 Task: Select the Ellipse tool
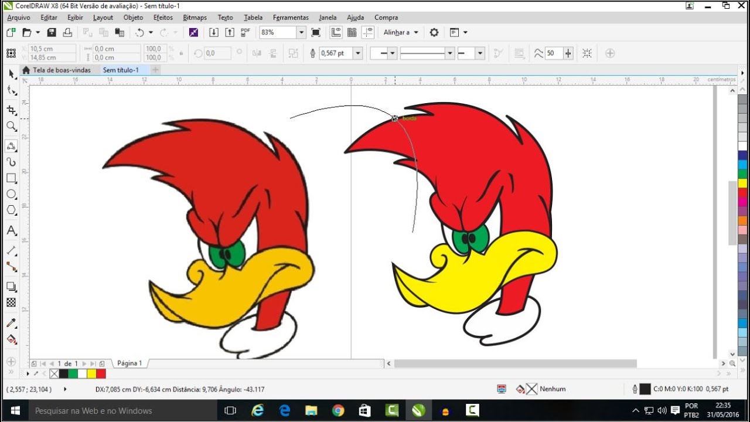[11, 194]
